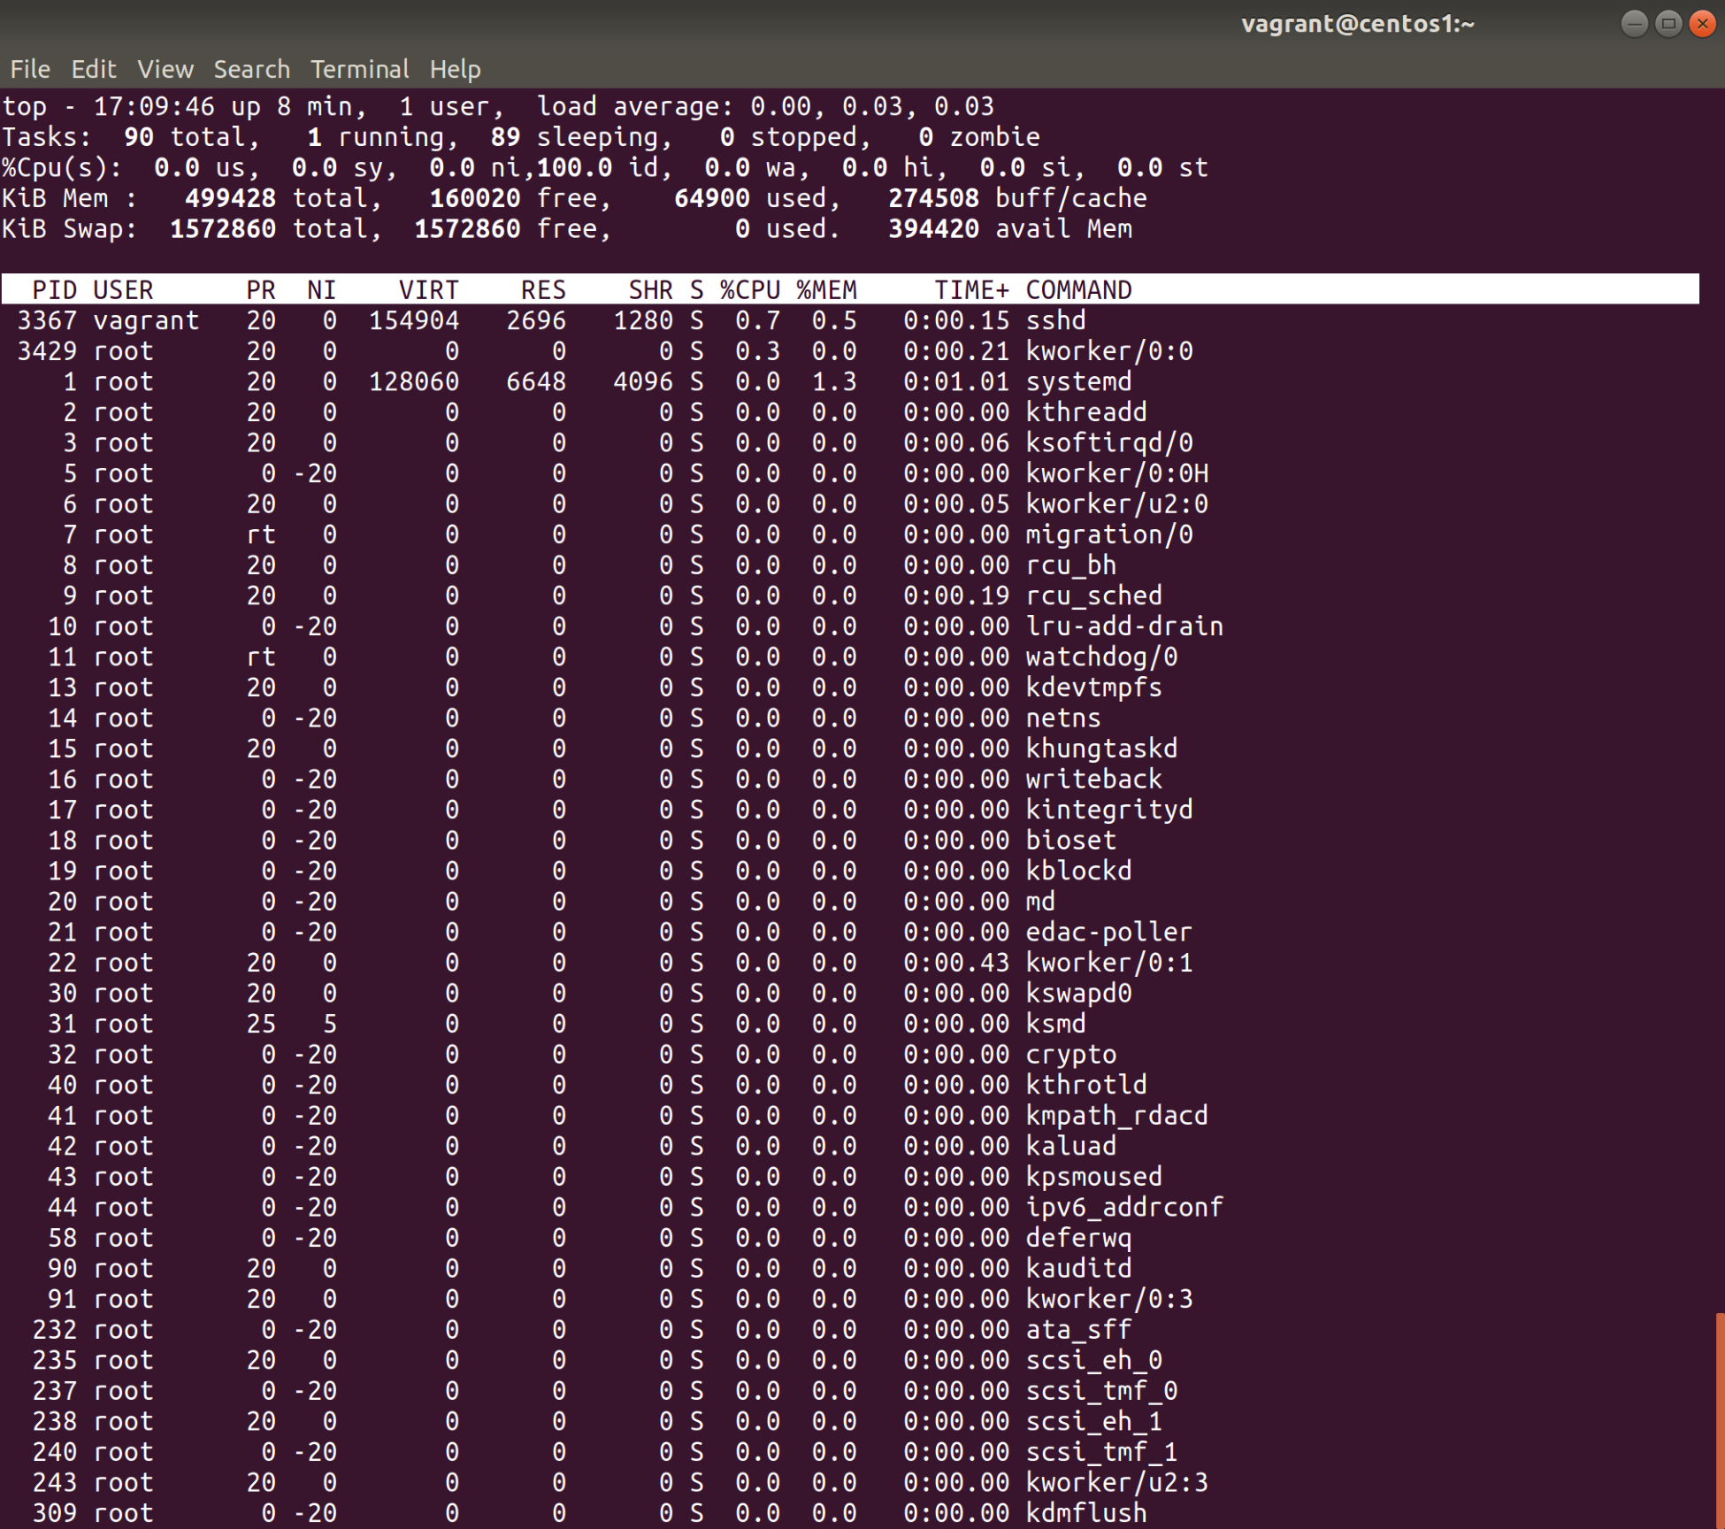Click the sshd process row

pyautogui.click(x=1054, y=320)
